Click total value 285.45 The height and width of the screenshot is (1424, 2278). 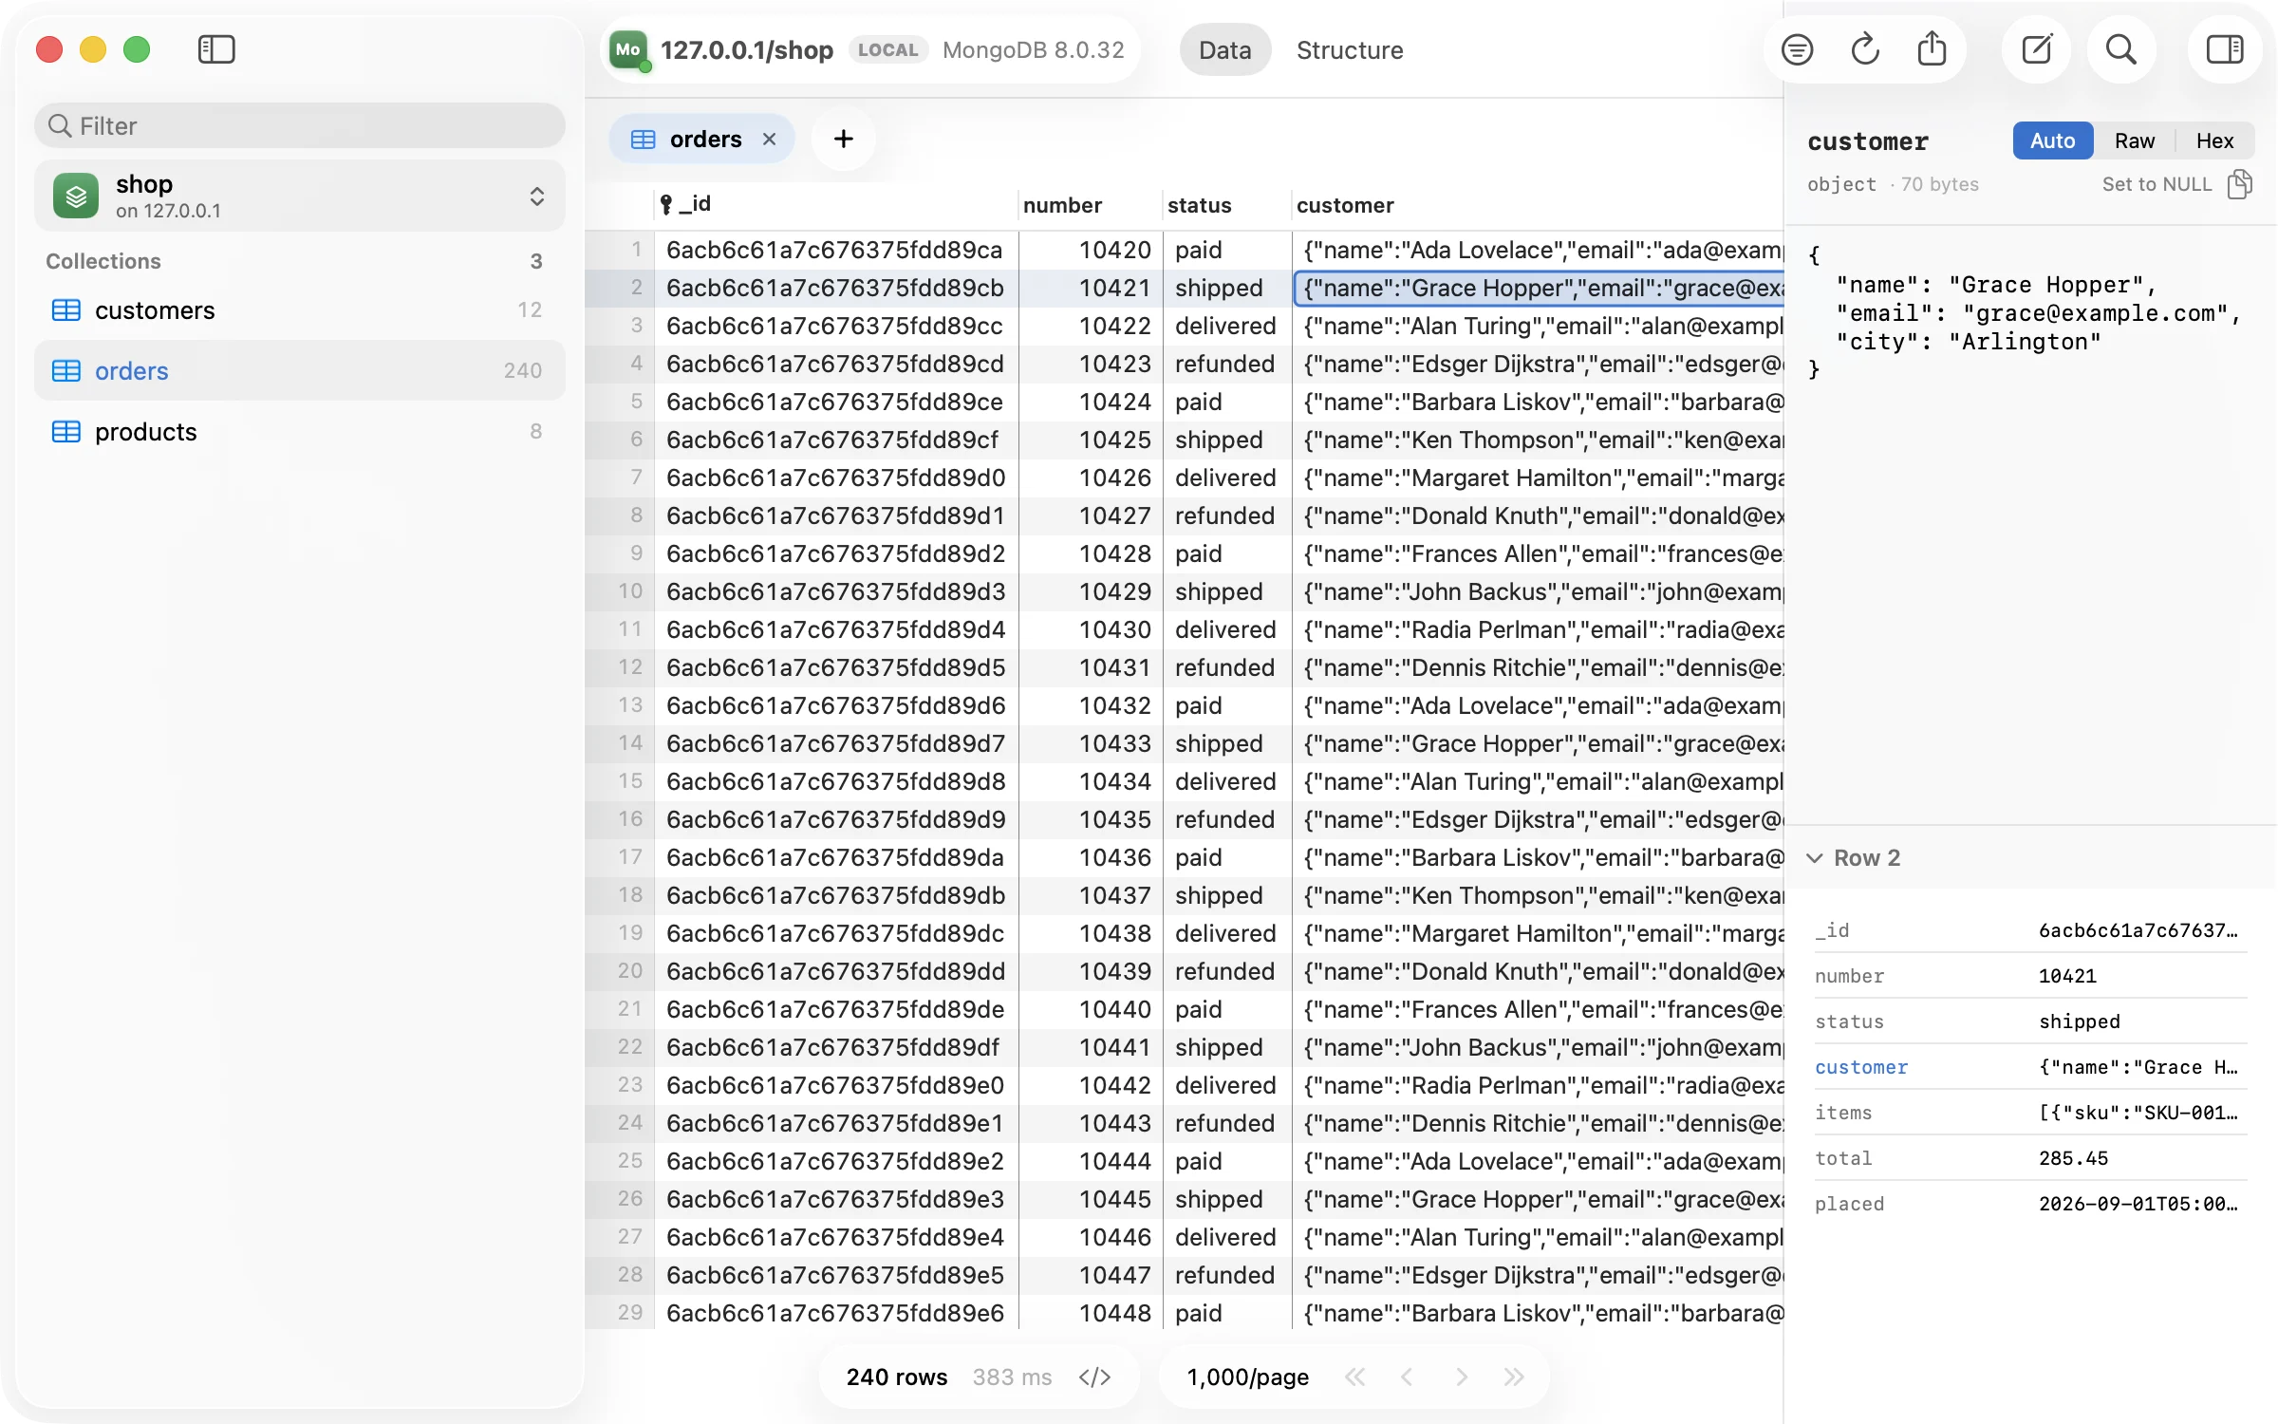2073,1158
